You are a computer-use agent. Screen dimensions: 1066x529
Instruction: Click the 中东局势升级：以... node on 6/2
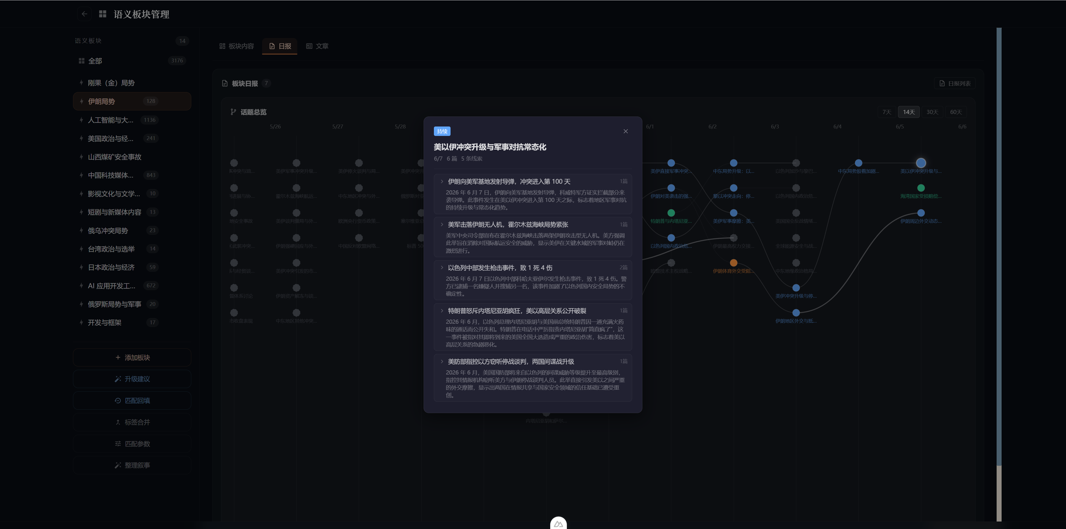pos(733,163)
